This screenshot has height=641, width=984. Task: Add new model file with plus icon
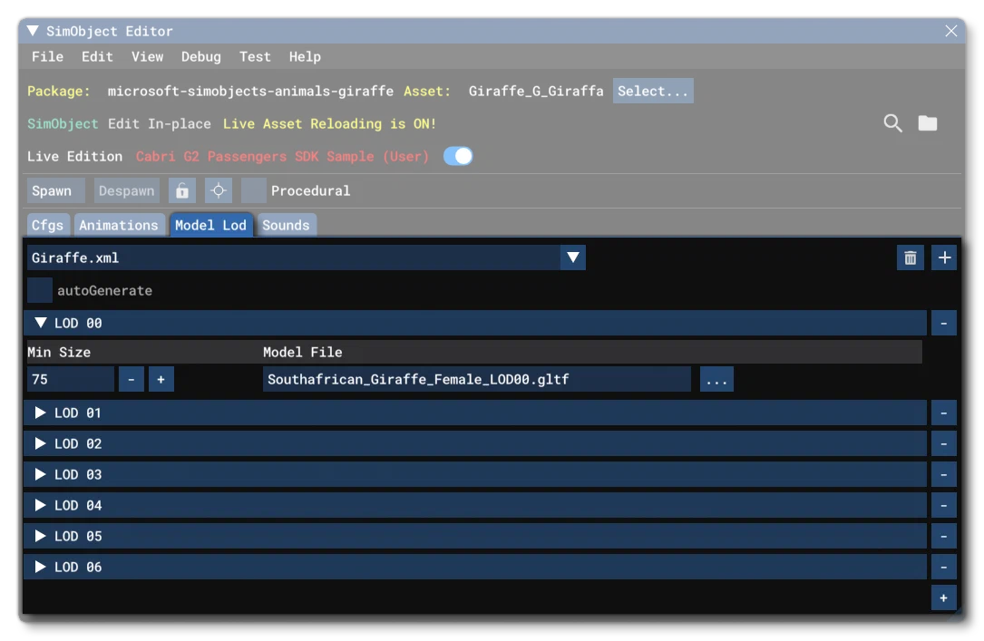click(x=944, y=257)
